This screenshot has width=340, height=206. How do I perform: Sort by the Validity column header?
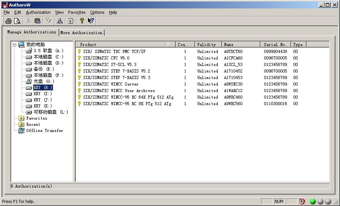[x=208, y=44]
